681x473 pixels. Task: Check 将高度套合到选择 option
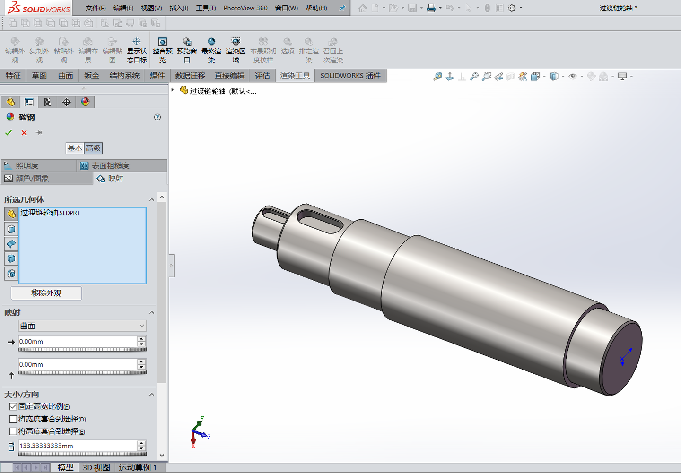click(13, 431)
